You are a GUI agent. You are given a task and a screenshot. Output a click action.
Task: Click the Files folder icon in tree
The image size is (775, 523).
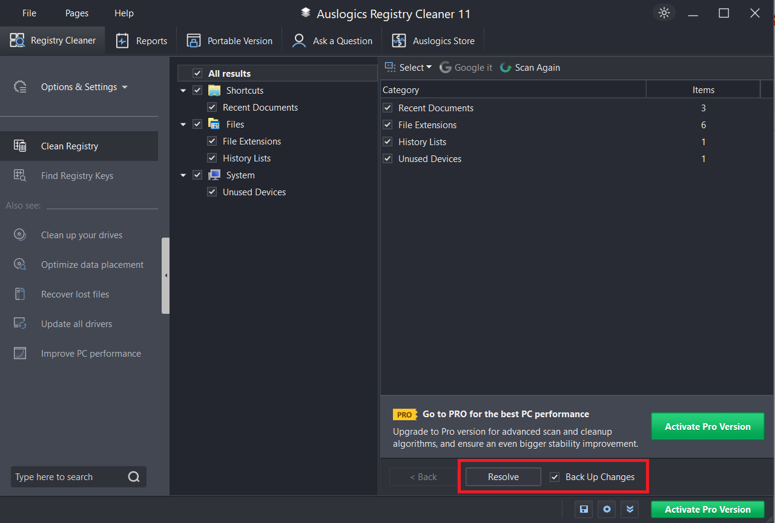214,124
